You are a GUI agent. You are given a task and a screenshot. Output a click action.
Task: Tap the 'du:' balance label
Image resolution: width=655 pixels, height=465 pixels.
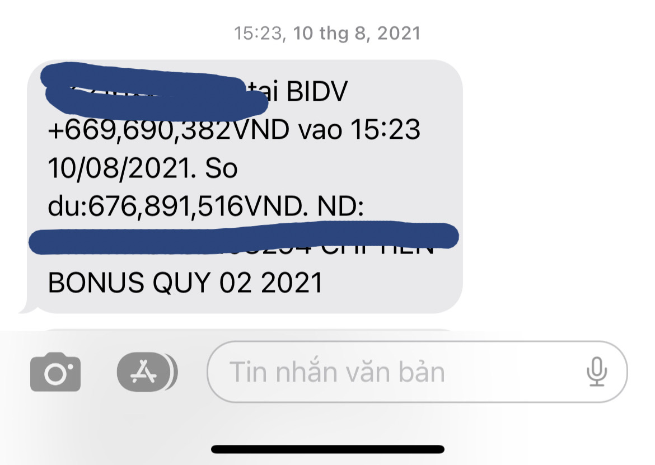(x=67, y=206)
